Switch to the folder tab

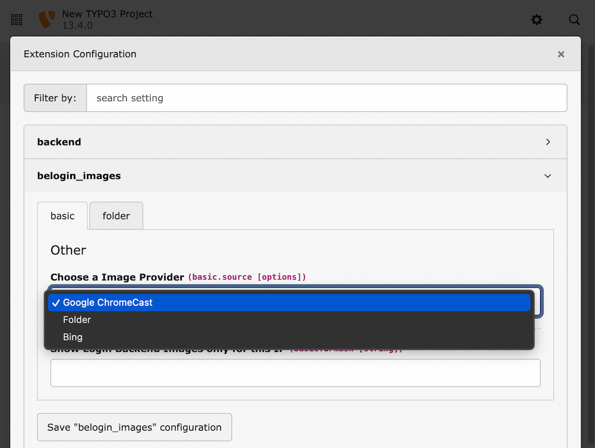click(116, 216)
